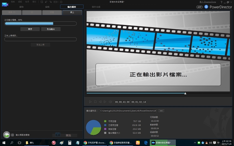Open preferences gear icon in top toolbar

(61, 2)
